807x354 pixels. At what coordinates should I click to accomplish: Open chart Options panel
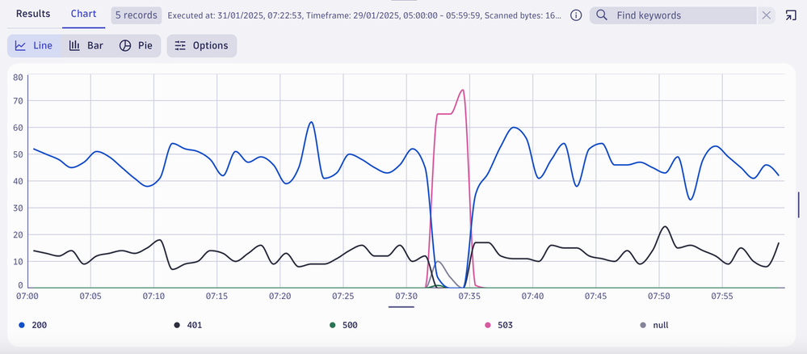coord(202,46)
